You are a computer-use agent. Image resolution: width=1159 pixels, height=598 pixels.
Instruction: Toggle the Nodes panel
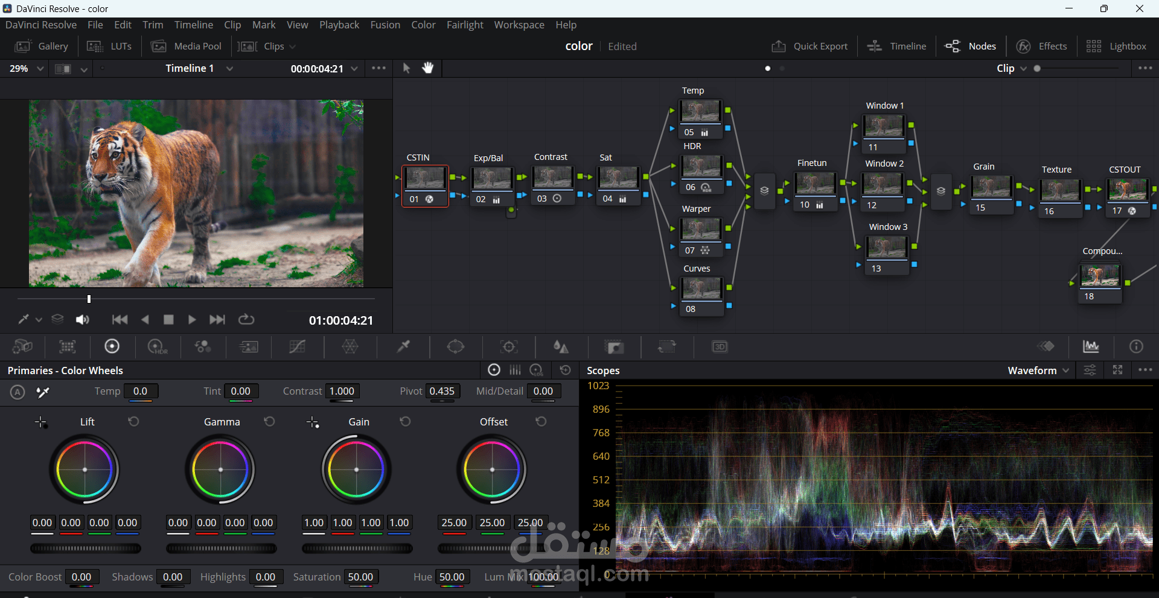pos(971,46)
